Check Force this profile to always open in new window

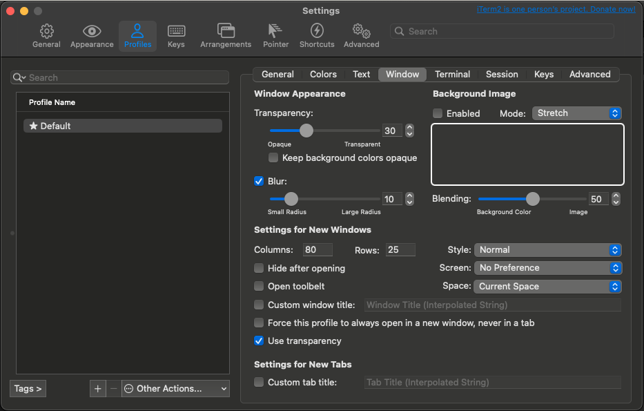259,323
